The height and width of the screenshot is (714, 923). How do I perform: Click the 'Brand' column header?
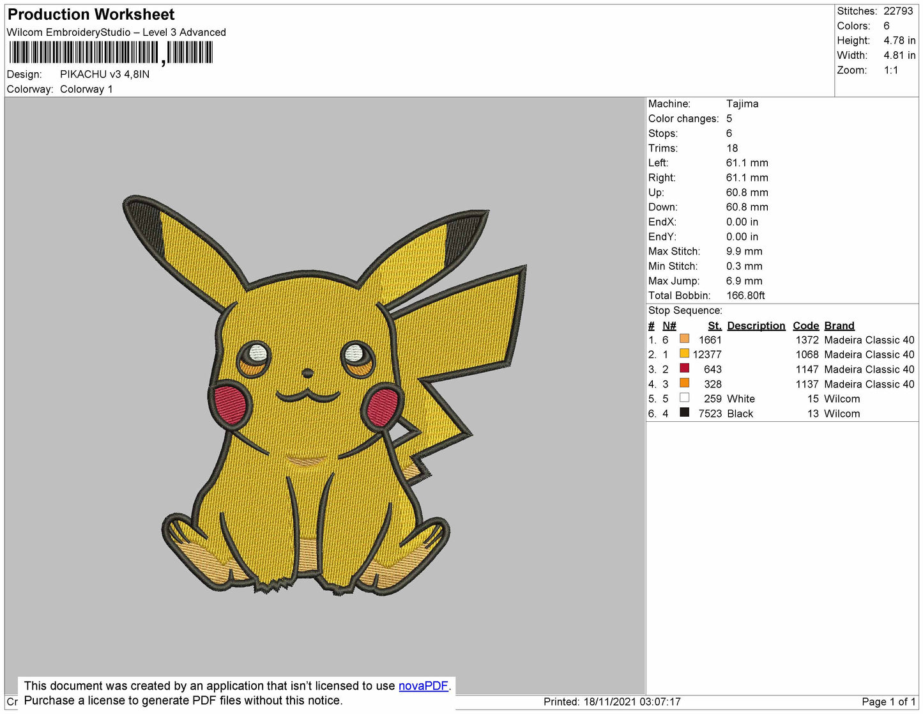(x=839, y=325)
